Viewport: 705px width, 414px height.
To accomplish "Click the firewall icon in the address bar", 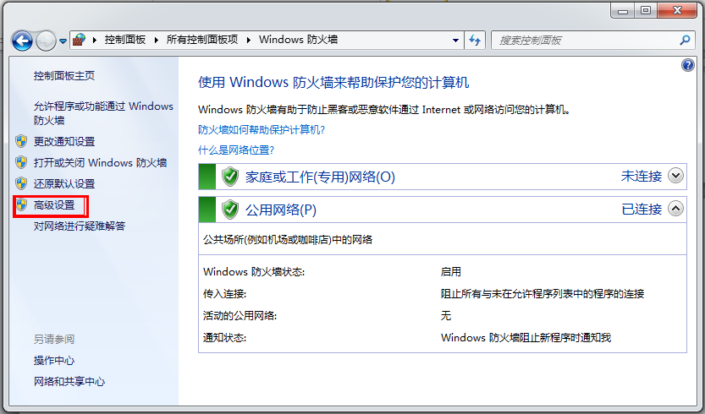I will (x=80, y=40).
